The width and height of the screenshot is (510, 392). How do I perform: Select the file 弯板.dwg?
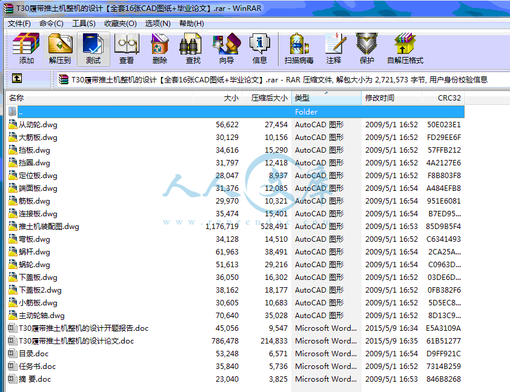[34, 239]
